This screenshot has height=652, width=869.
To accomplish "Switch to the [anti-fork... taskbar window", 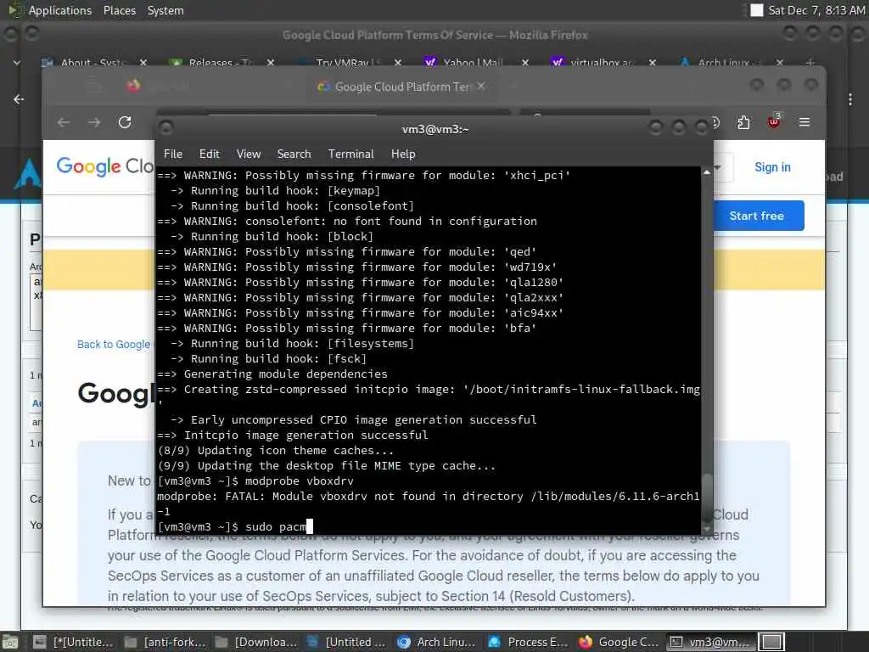I will point(164,642).
